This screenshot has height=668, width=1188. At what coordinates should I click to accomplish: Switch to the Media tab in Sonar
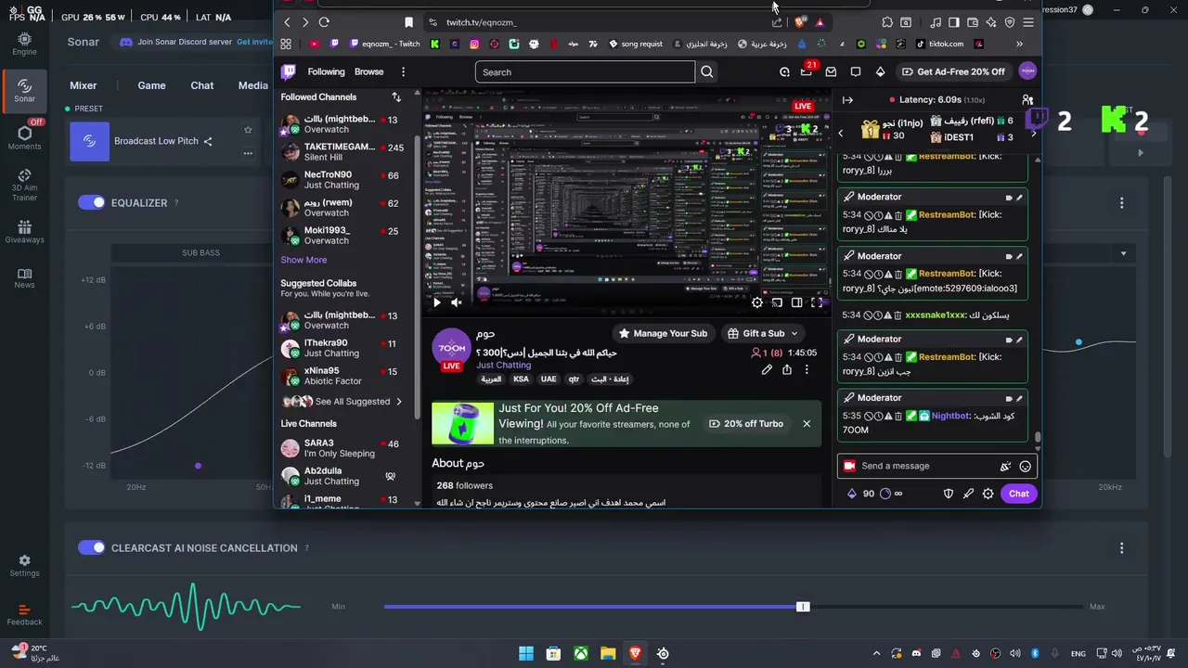[252, 85]
